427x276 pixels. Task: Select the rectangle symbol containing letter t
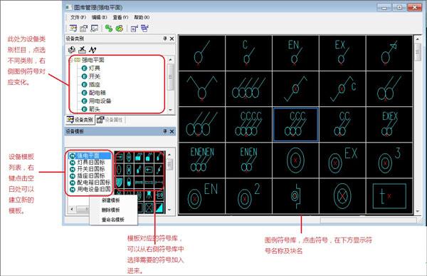(389, 196)
